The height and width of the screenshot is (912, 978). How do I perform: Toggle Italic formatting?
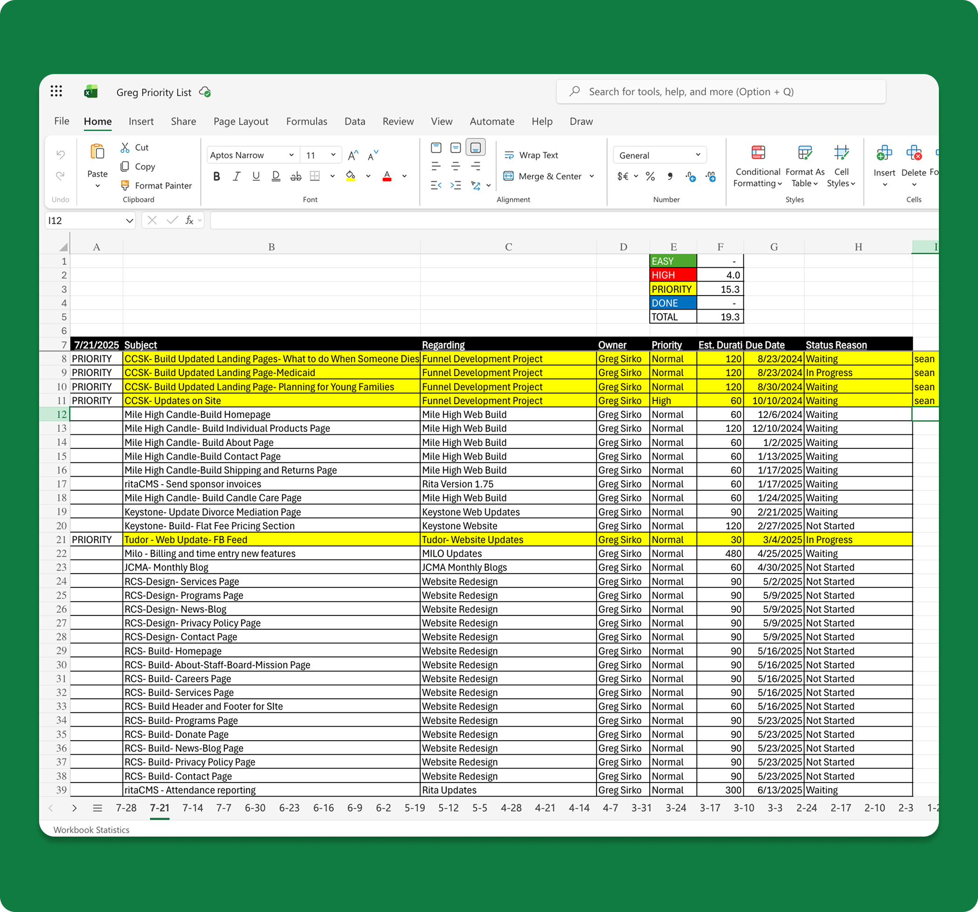[237, 176]
